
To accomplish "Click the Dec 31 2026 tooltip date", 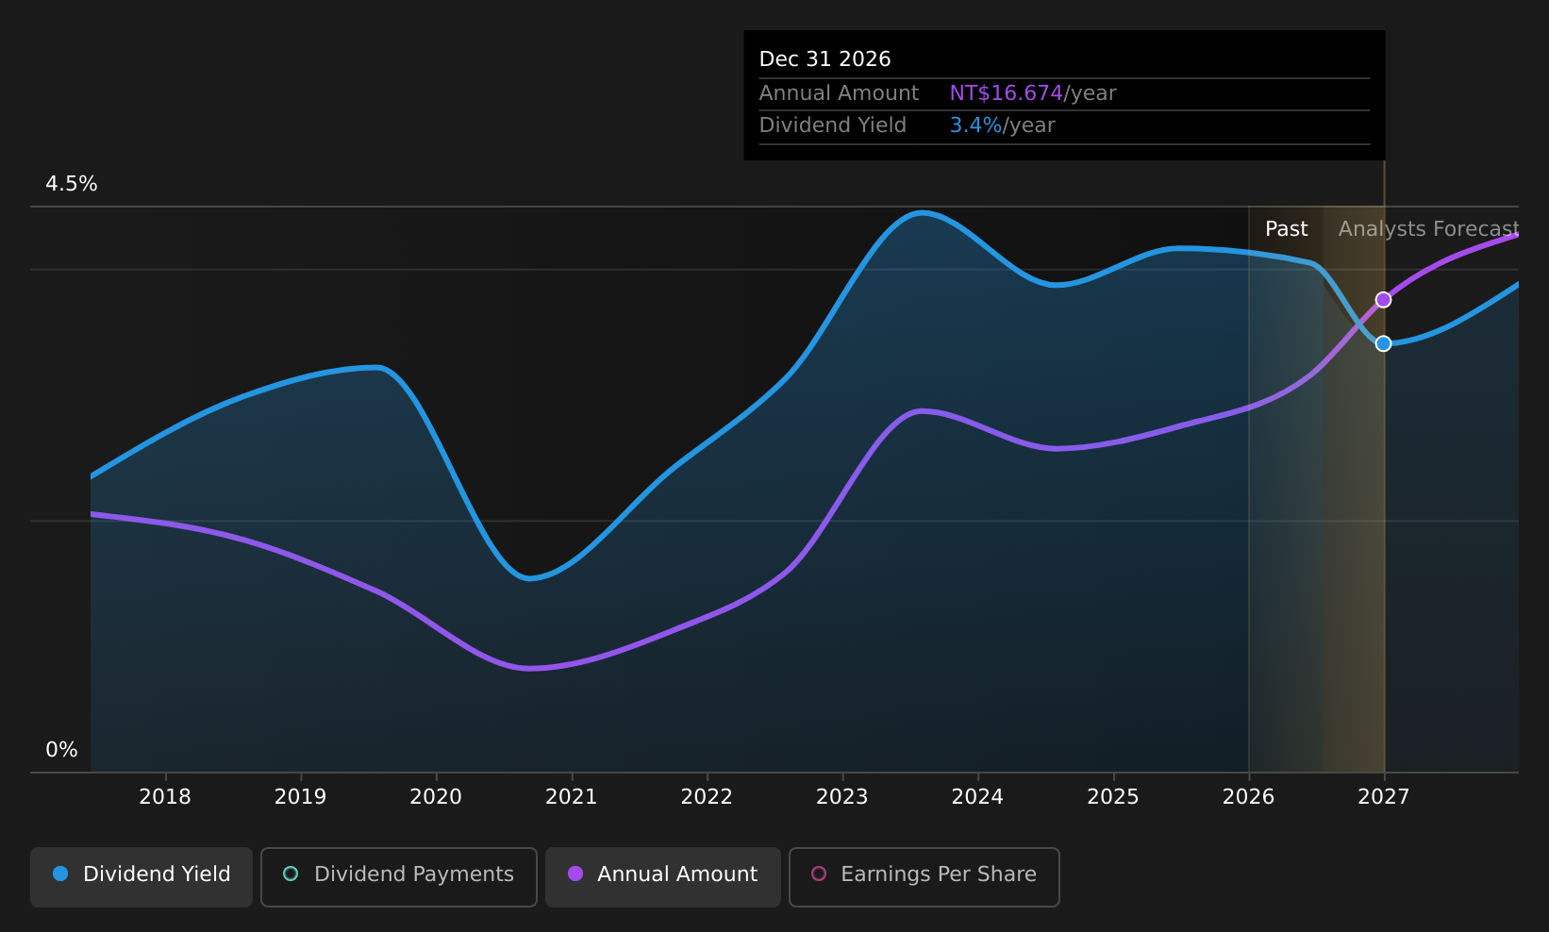I will pyautogui.click(x=825, y=59).
